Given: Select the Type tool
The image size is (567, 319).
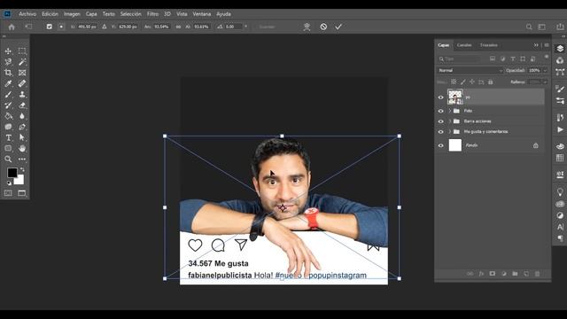Looking at the screenshot, I should pos(8,138).
